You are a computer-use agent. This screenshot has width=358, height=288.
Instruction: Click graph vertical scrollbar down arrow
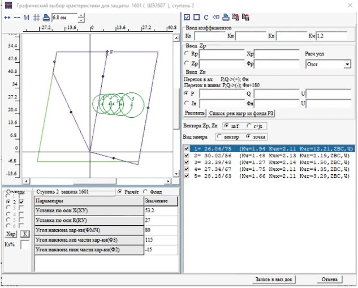click(176, 174)
